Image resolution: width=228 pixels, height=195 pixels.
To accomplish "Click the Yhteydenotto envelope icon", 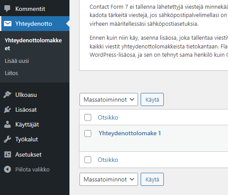I will click(x=7, y=24).
